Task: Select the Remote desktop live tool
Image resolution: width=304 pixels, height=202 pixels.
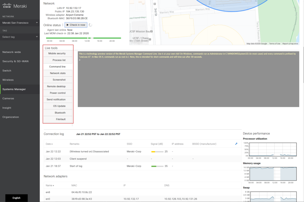Action: click(x=56, y=86)
